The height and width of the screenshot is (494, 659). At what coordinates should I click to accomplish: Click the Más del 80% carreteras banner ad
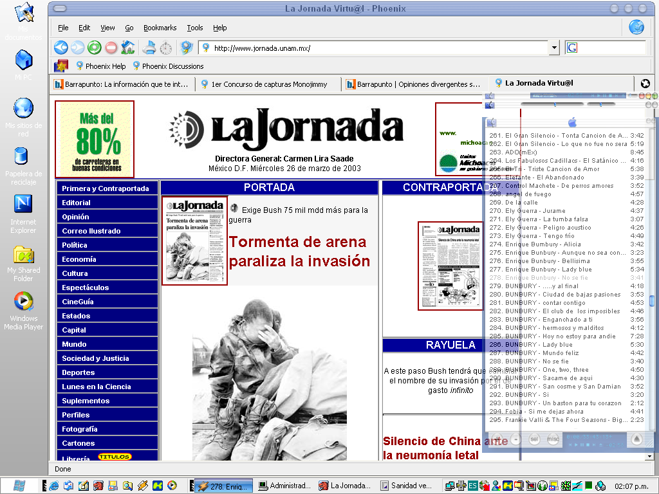point(95,139)
